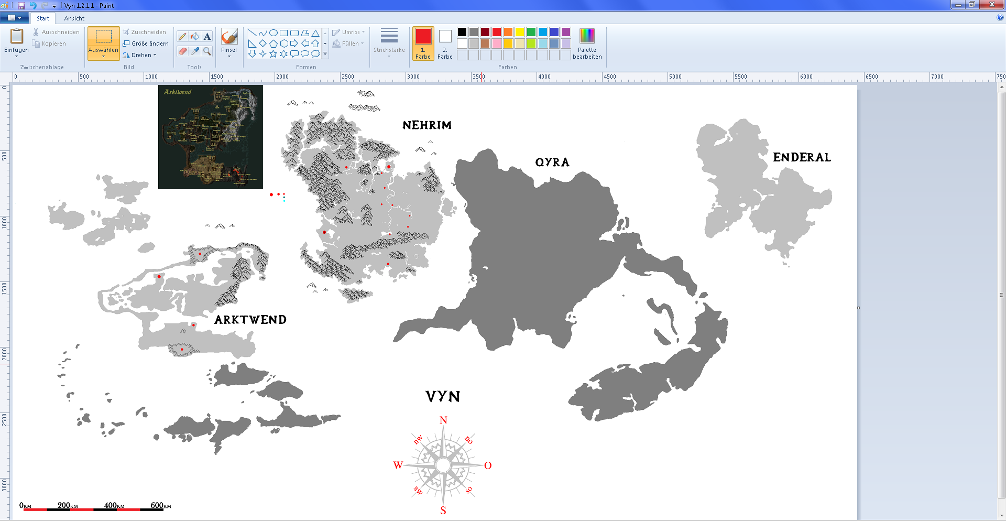
Task: Open Palette bearbeiten color editor
Action: 587,44
